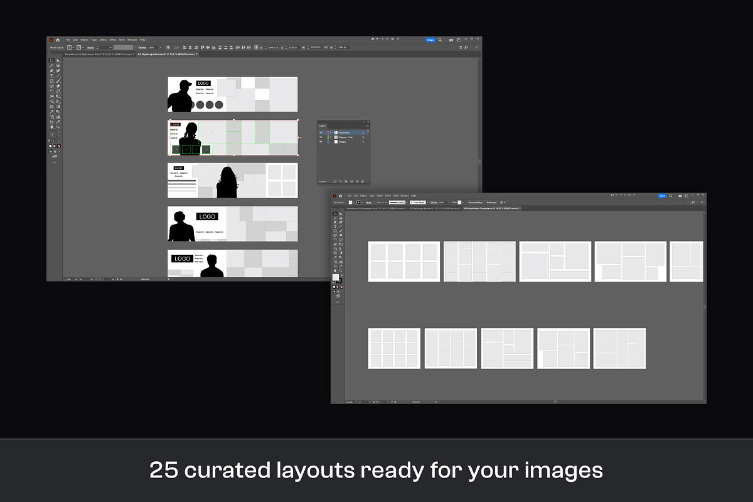Image resolution: width=753 pixels, height=502 pixels.
Task: Toggle visibility of Shapes + Text layer
Action: [321, 137]
